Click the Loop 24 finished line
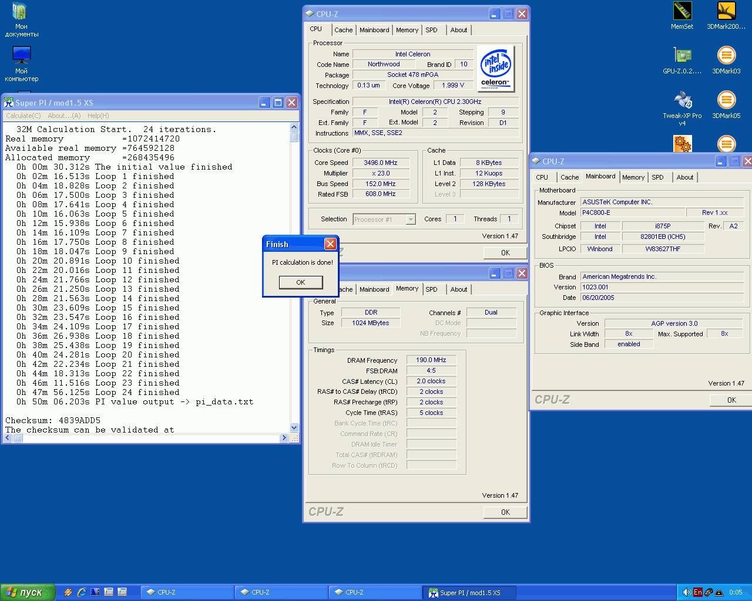Viewport: 752px width, 601px height. coord(98,392)
